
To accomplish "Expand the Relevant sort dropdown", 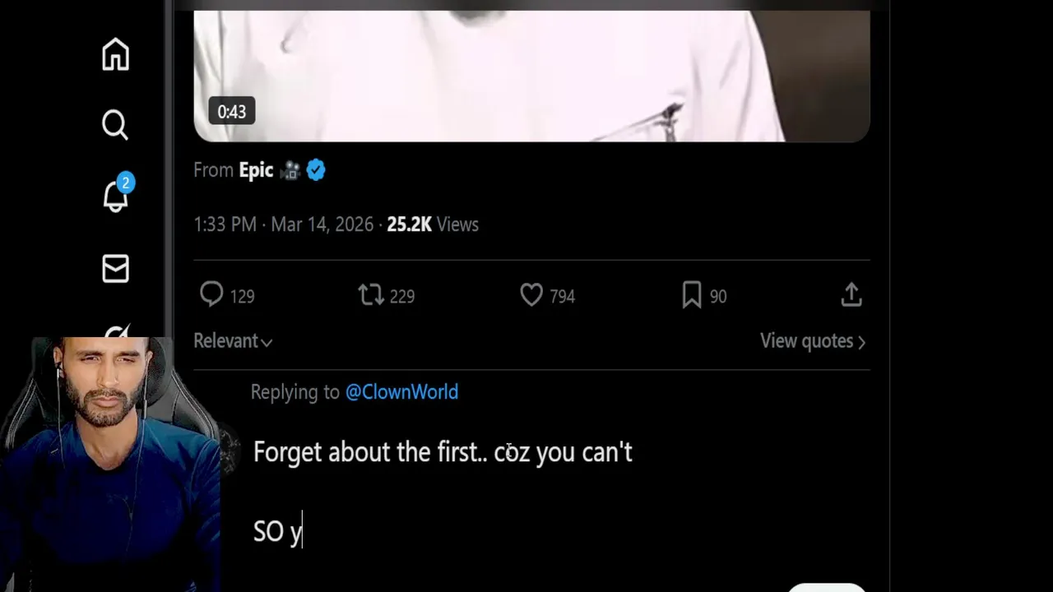I will click(233, 341).
